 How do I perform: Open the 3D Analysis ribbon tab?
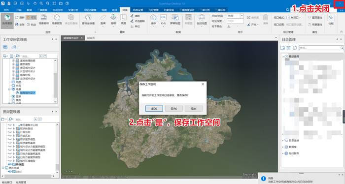pos(205,10)
